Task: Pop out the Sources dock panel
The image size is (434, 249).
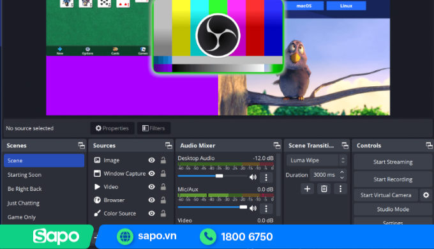Action: pyautogui.click(x=168, y=146)
